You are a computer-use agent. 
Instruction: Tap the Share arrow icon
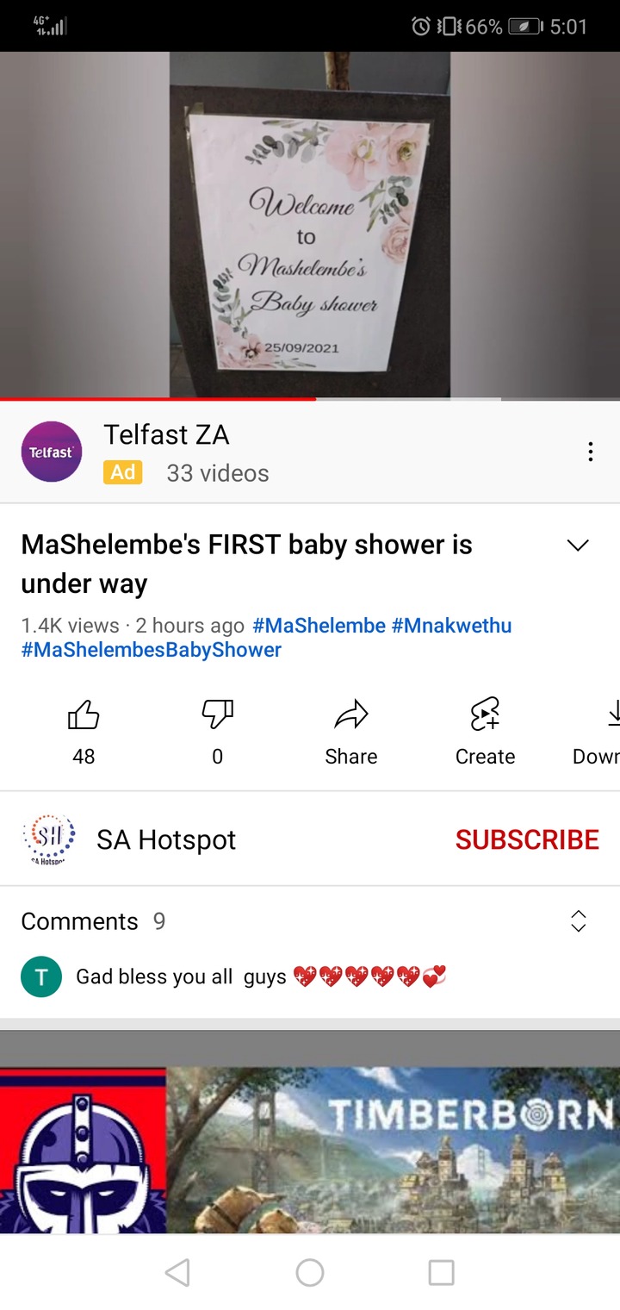point(351,714)
